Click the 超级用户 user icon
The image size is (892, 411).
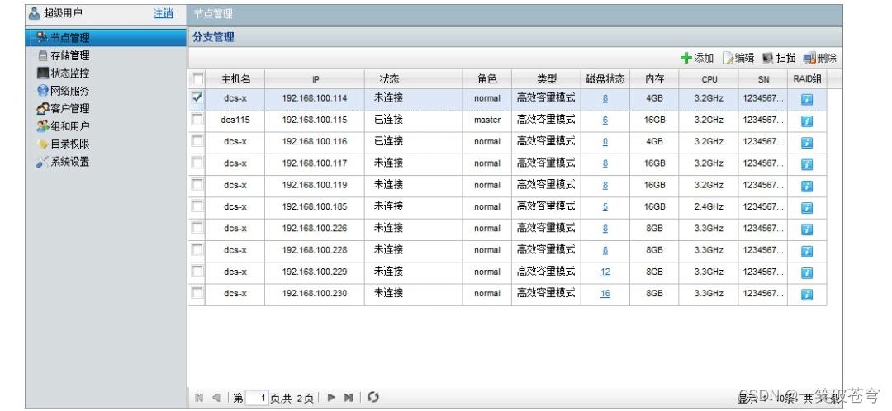(x=34, y=13)
